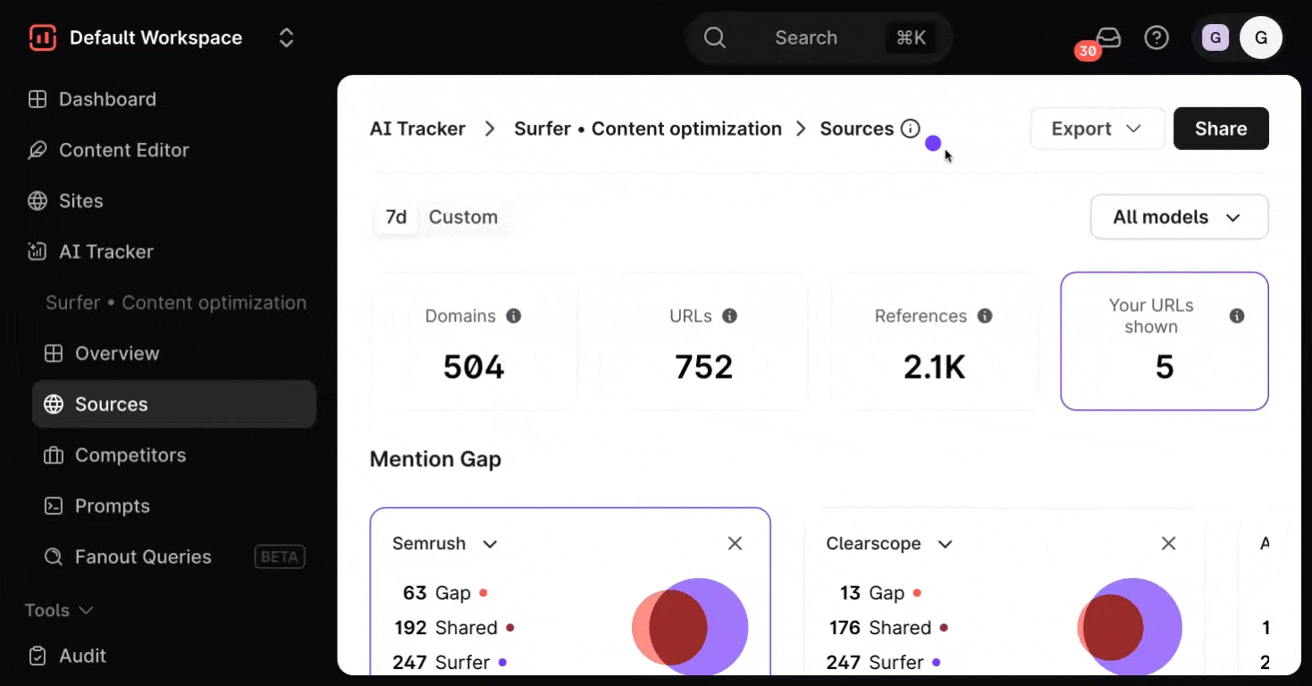
Task: Click the Sources globe icon
Action: pos(54,405)
